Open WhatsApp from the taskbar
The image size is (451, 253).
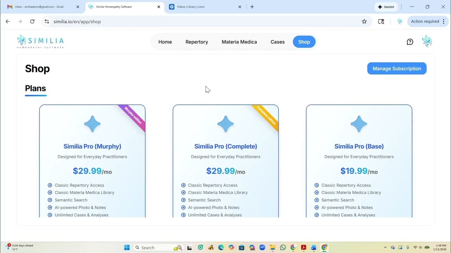(x=283, y=247)
